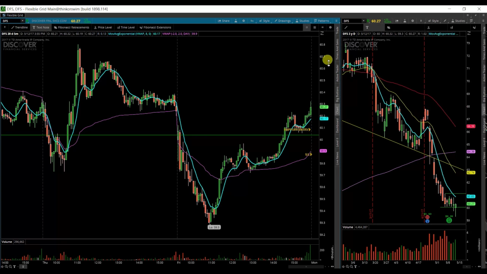
Task: Click the gear icon above left chart's price axis
Action: pyautogui.click(x=330, y=27)
